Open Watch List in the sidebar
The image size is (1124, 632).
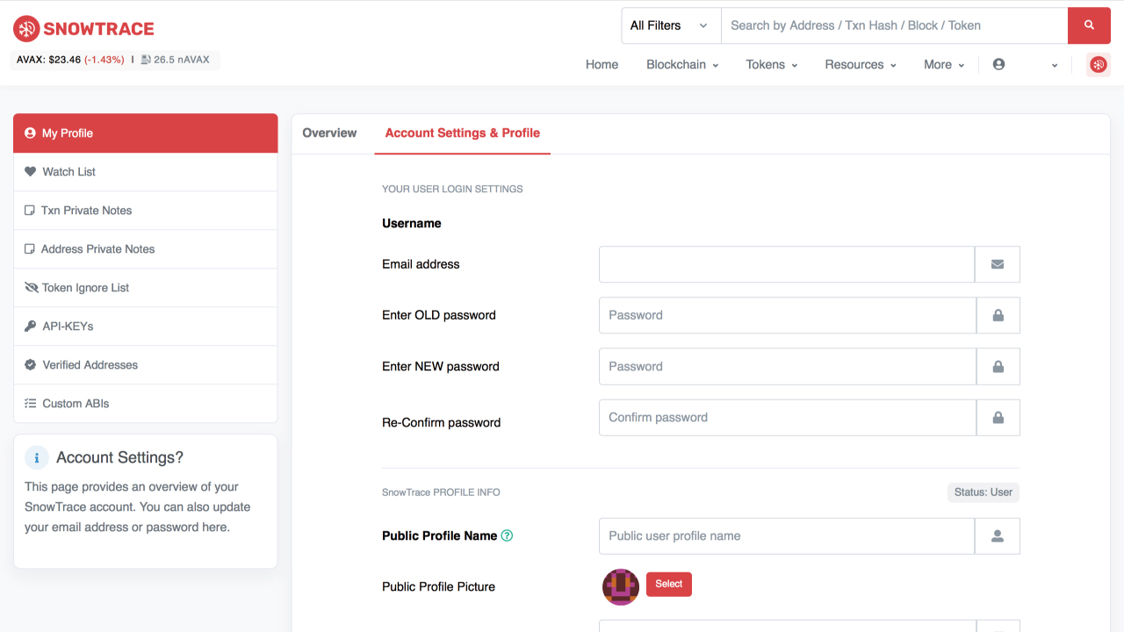146,172
